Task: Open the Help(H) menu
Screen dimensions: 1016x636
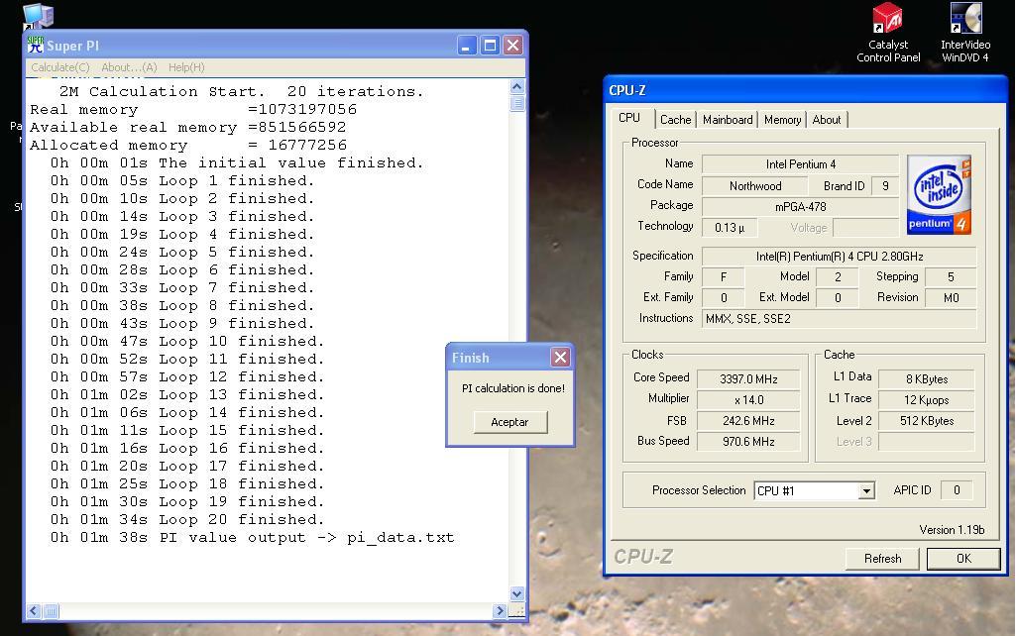Action: 186,67
